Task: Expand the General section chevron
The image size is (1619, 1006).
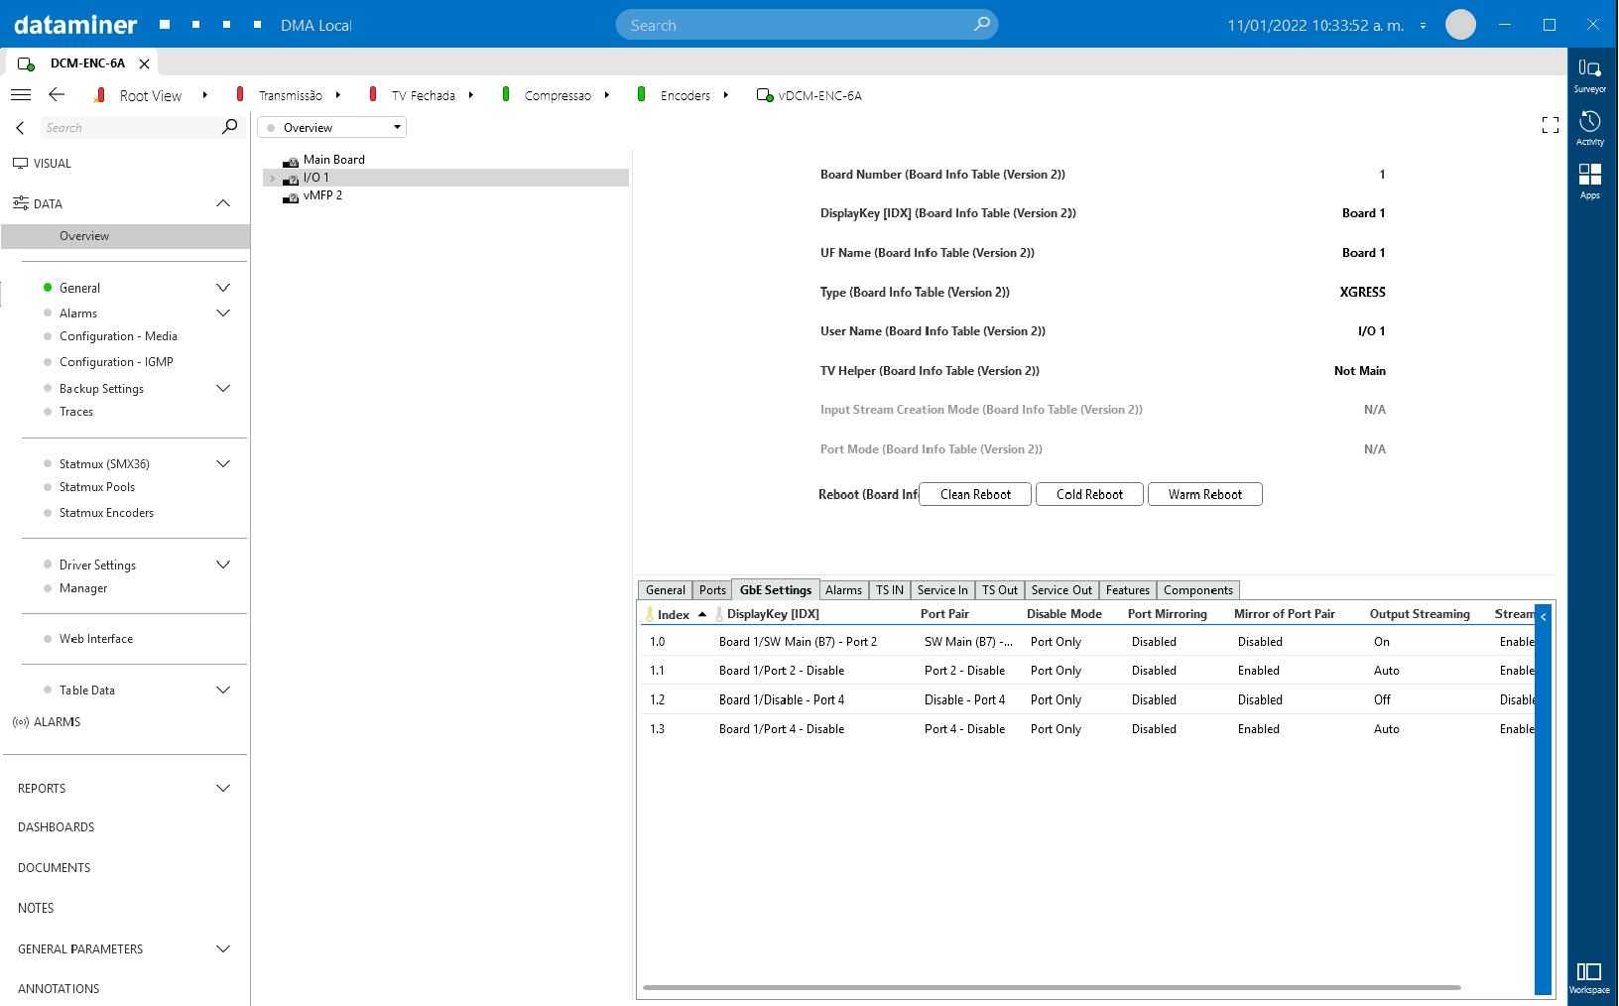Action: click(x=223, y=288)
